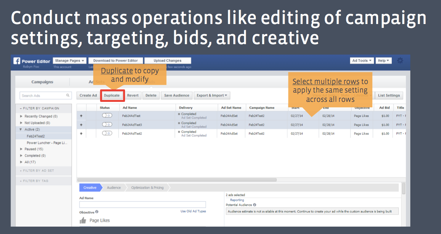The image size is (441, 234).
Task: Click the search magnifier icon
Action: tap(68, 95)
